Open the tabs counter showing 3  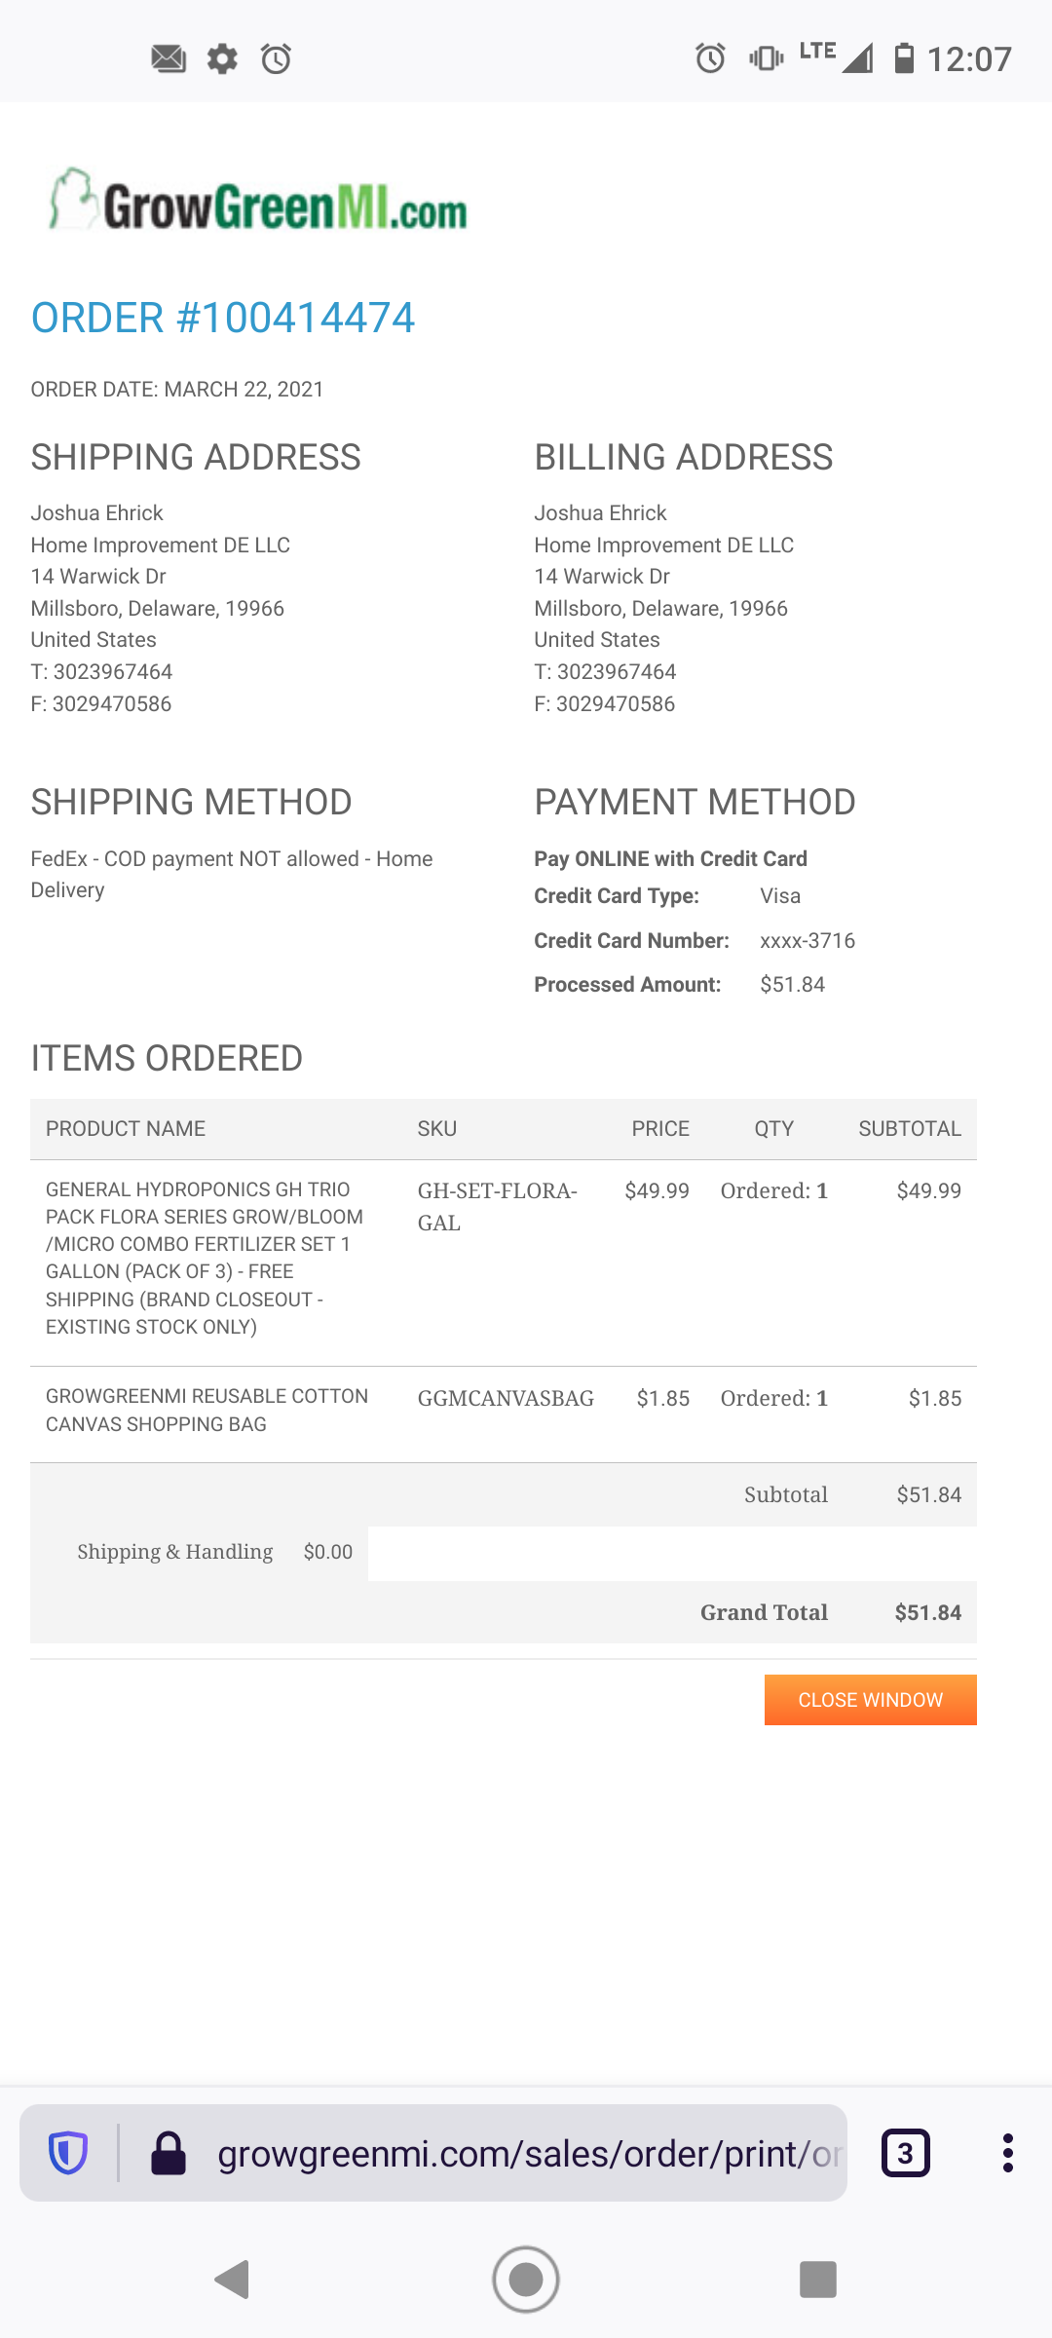[905, 2153]
